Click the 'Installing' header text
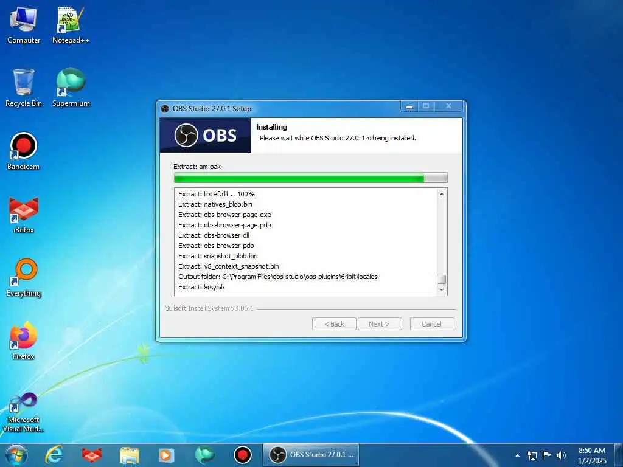Screen dimensions: 623x467 pyautogui.click(x=272, y=127)
